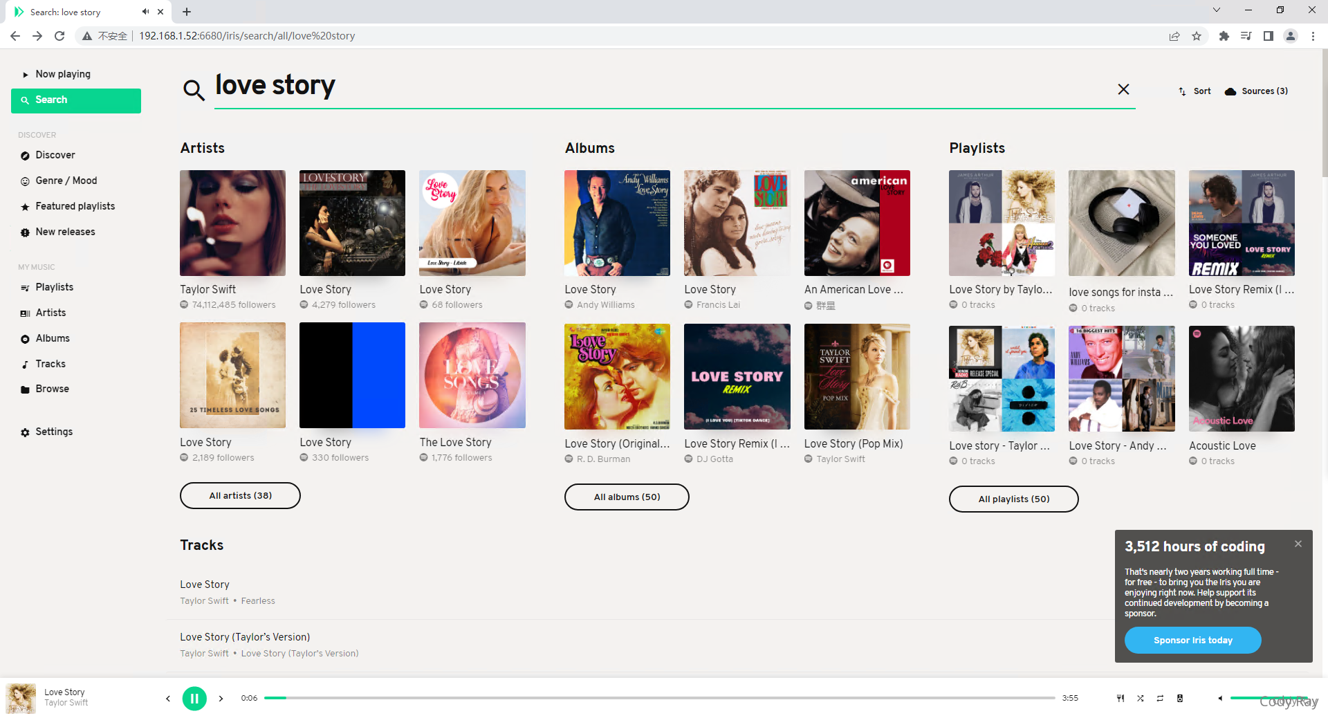Screen dimensions: 1328x718
Task: Pause the current track
Action: 194,699
